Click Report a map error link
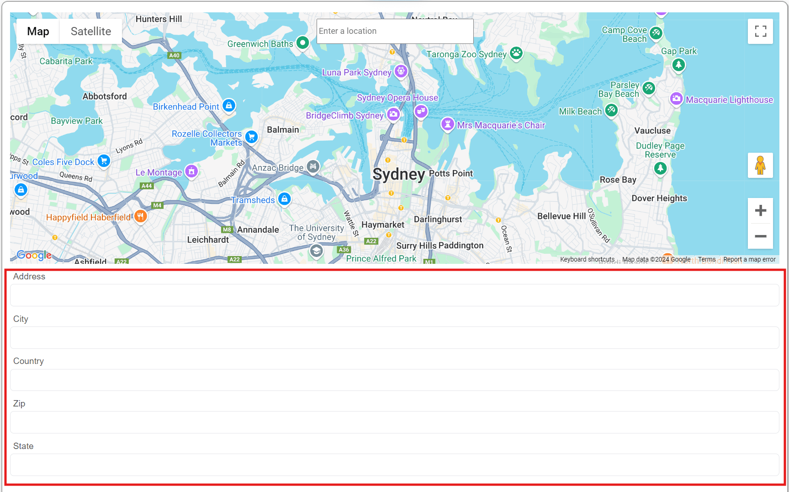Image resolution: width=789 pixels, height=492 pixels. tap(749, 259)
